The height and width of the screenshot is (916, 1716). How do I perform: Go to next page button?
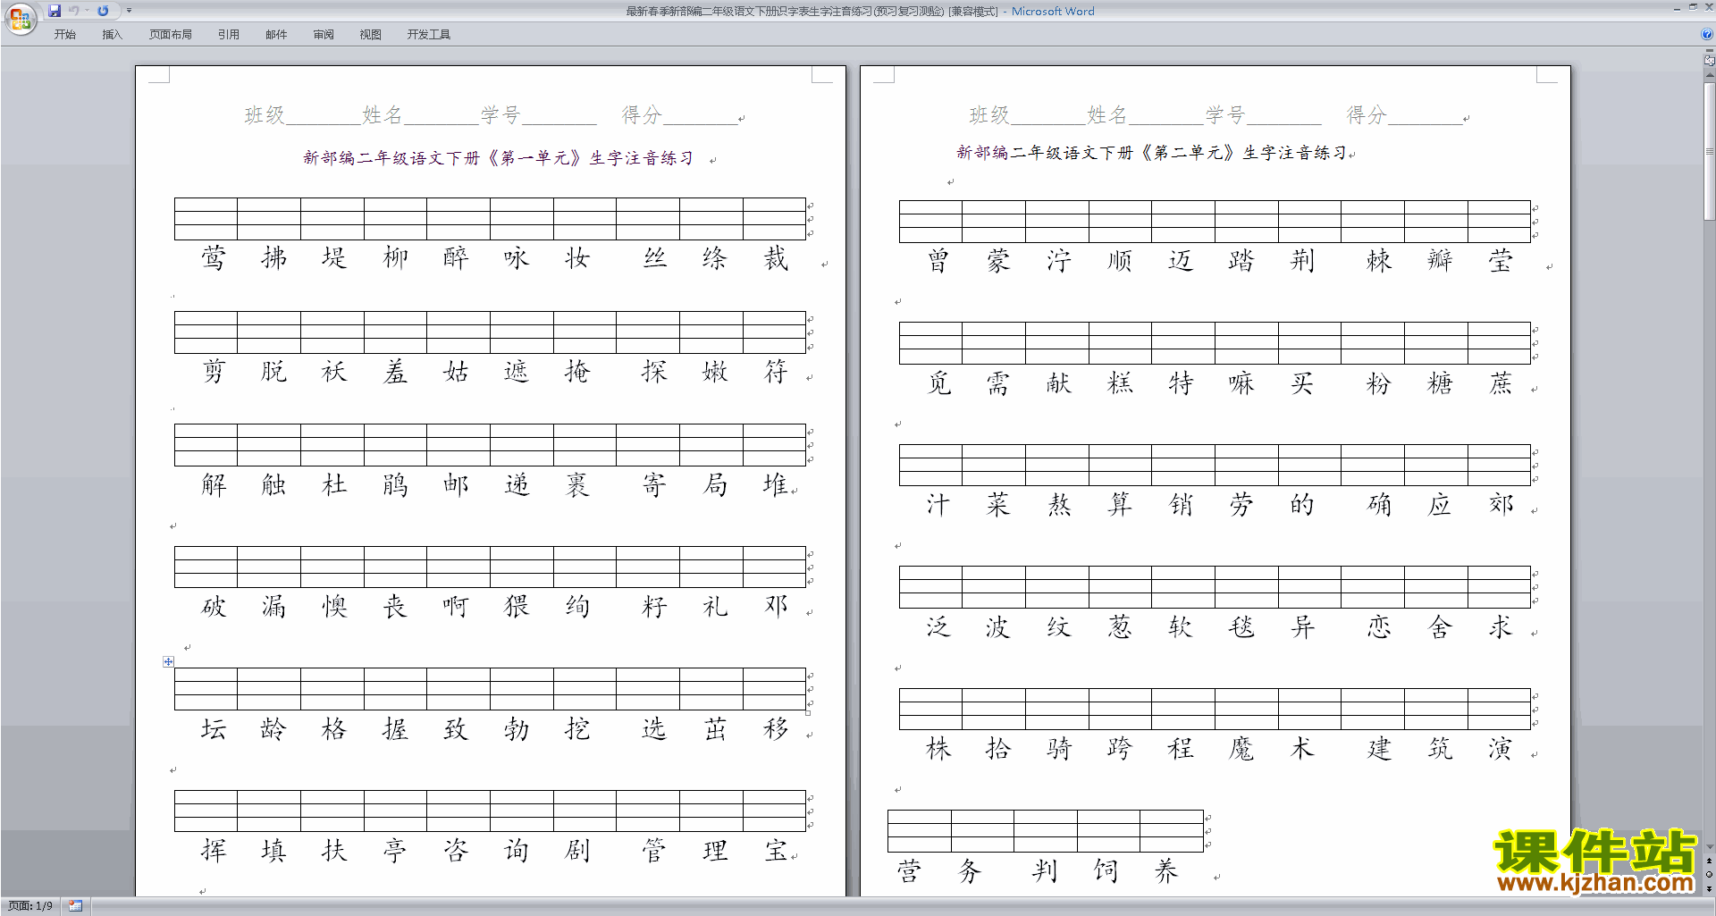click(x=1709, y=888)
